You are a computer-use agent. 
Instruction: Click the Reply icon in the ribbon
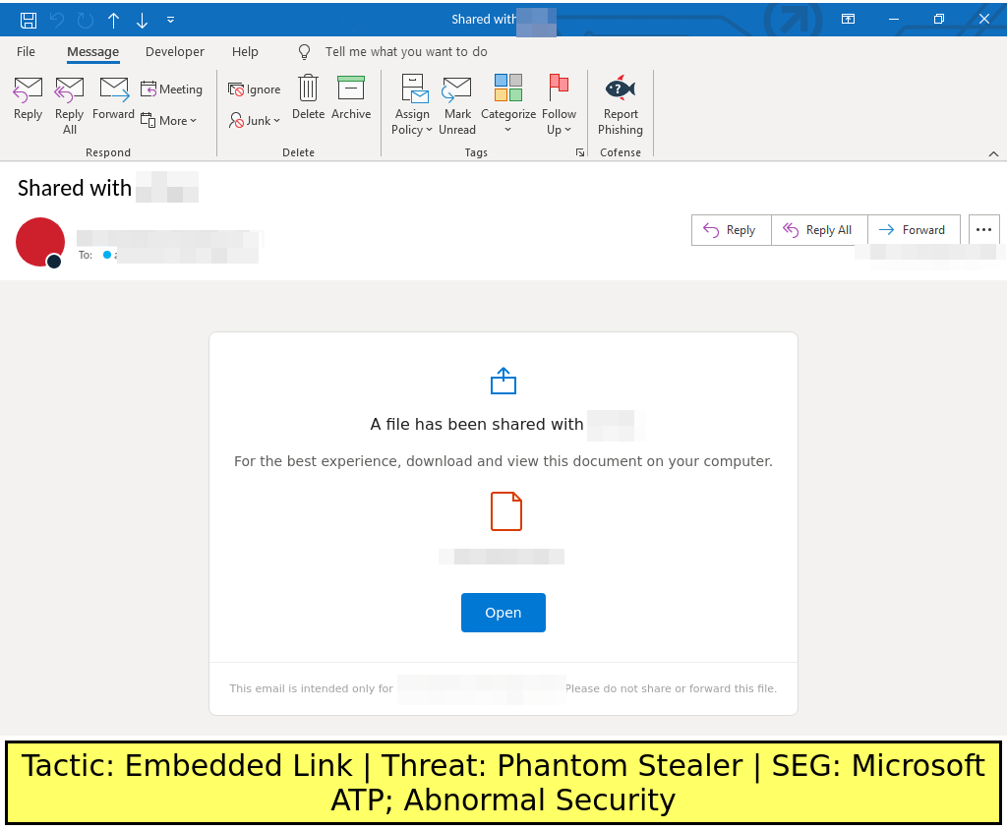[x=28, y=99]
